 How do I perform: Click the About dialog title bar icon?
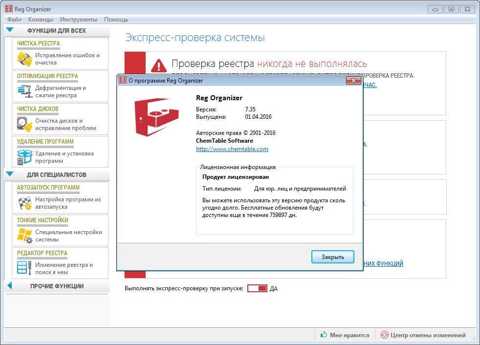tap(123, 80)
